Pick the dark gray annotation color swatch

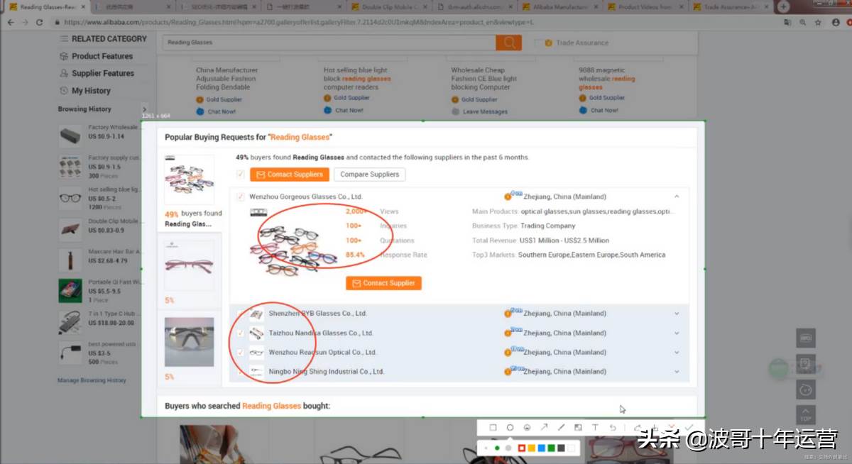562,448
